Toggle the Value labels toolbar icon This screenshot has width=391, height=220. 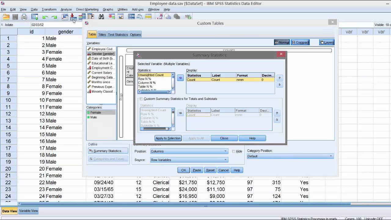(159, 17)
